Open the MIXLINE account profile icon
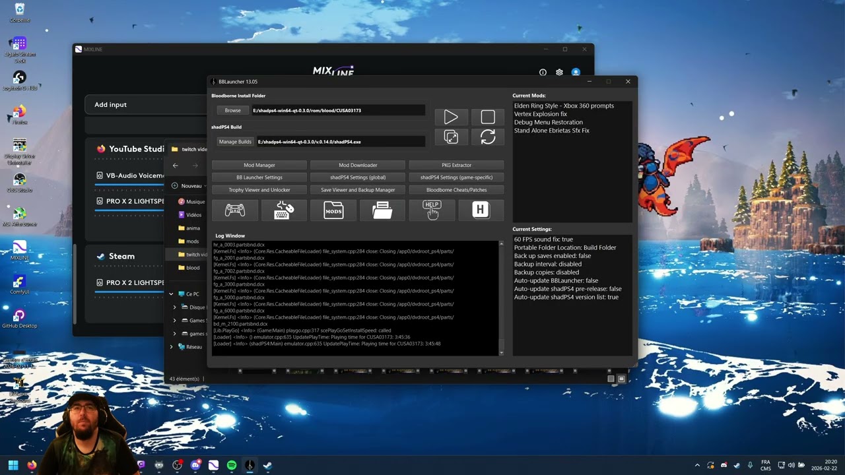845x475 pixels. point(576,73)
